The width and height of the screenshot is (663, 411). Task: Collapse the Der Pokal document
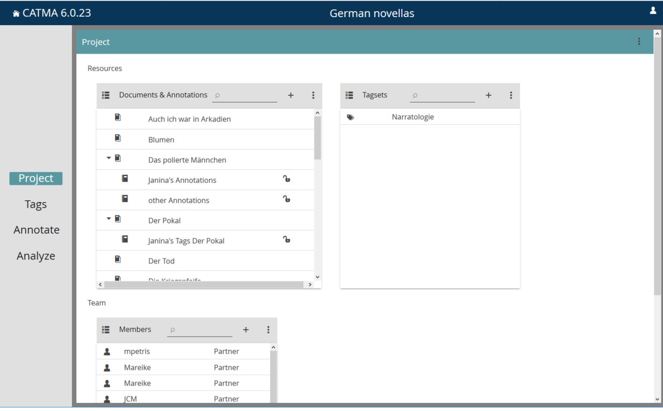pos(108,219)
